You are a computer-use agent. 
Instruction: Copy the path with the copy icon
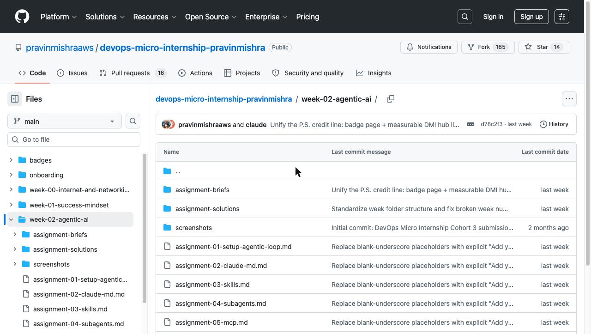[391, 99]
